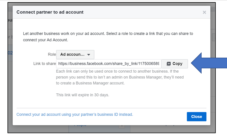The height and width of the screenshot is (138, 227).
Task: Click 'This link will expire in 30 days' text
Action: [x=82, y=95]
